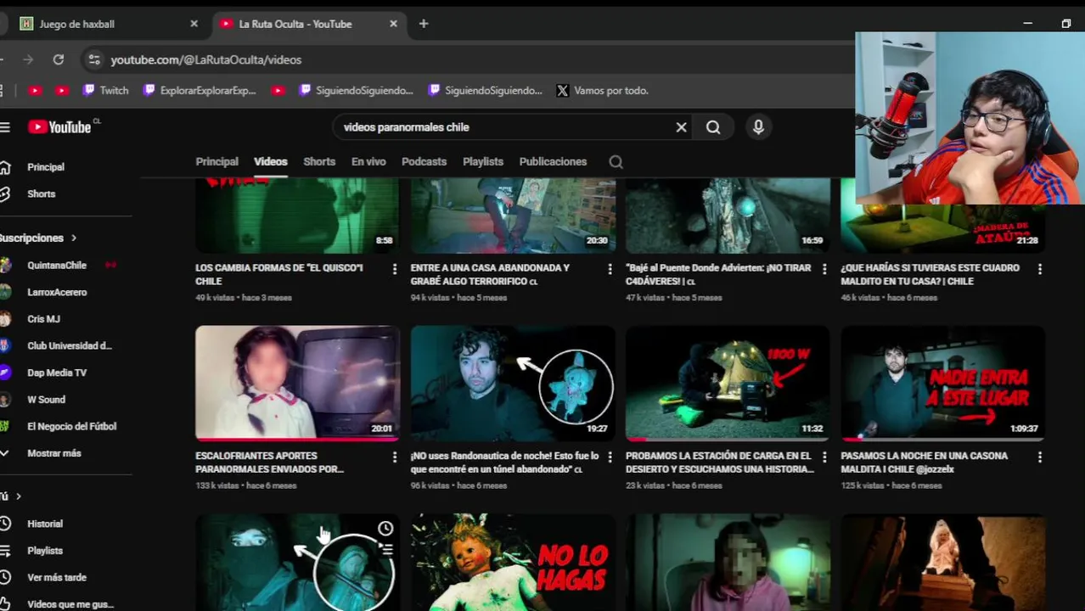Play desert tent 1800 W thumbnail
1085x611 pixels.
pyautogui.click(x=728, y=383)
